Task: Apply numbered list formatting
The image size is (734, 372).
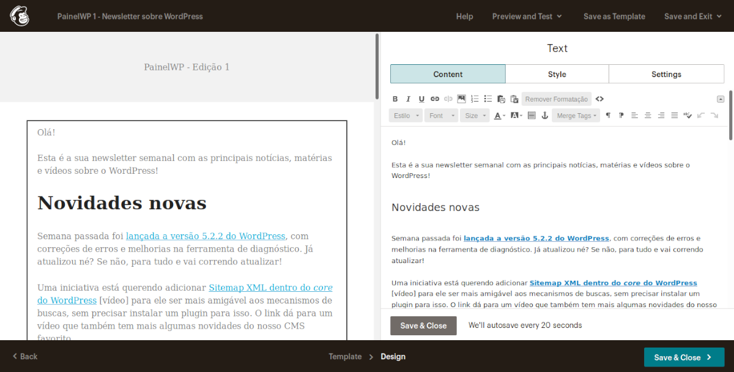Action: [475, 99]
